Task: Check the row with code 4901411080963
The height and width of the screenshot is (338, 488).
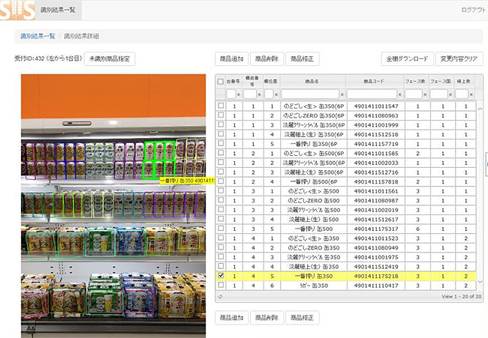Action: click(x=221, y=115)
